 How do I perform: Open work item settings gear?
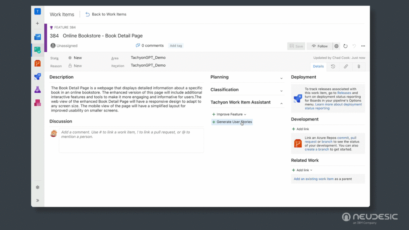click(336, 46)
